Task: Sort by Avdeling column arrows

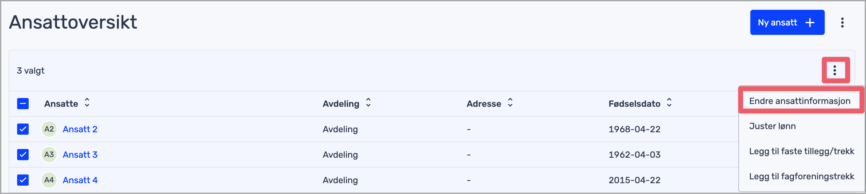Action: click(x=368, y=103)
